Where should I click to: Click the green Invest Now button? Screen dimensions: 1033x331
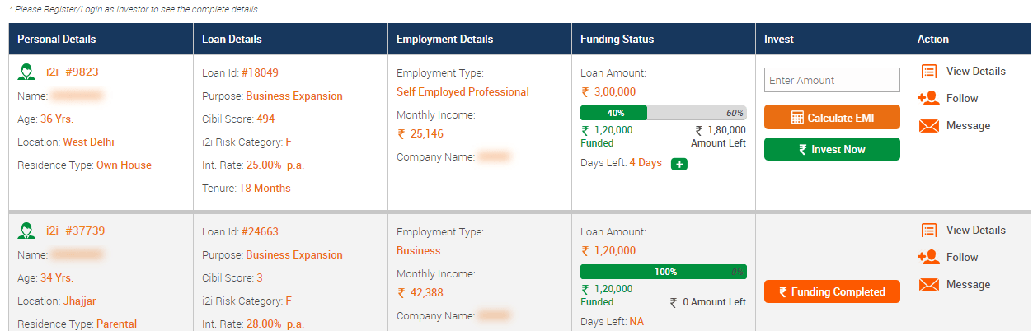832,149
